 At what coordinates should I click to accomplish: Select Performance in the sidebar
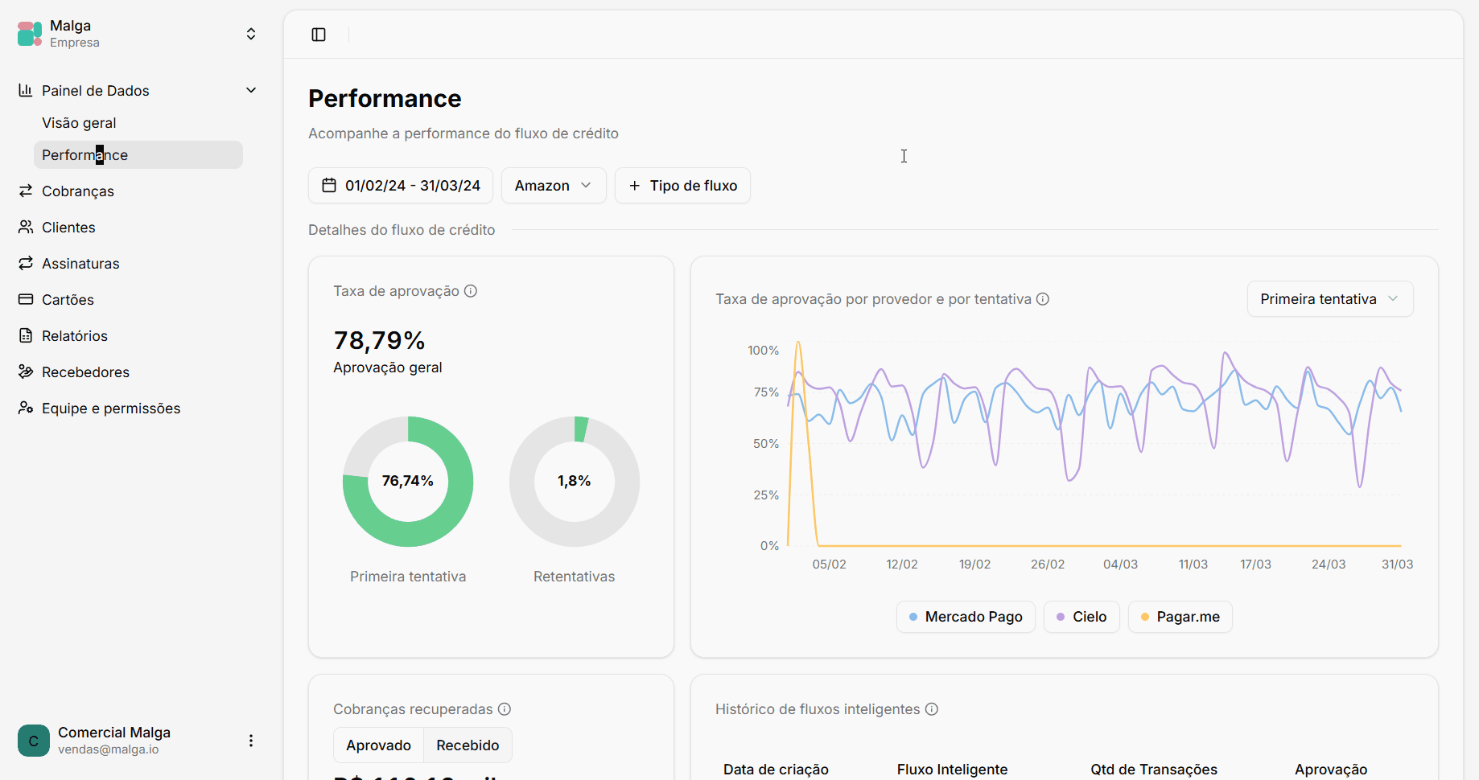pos(138,155)
